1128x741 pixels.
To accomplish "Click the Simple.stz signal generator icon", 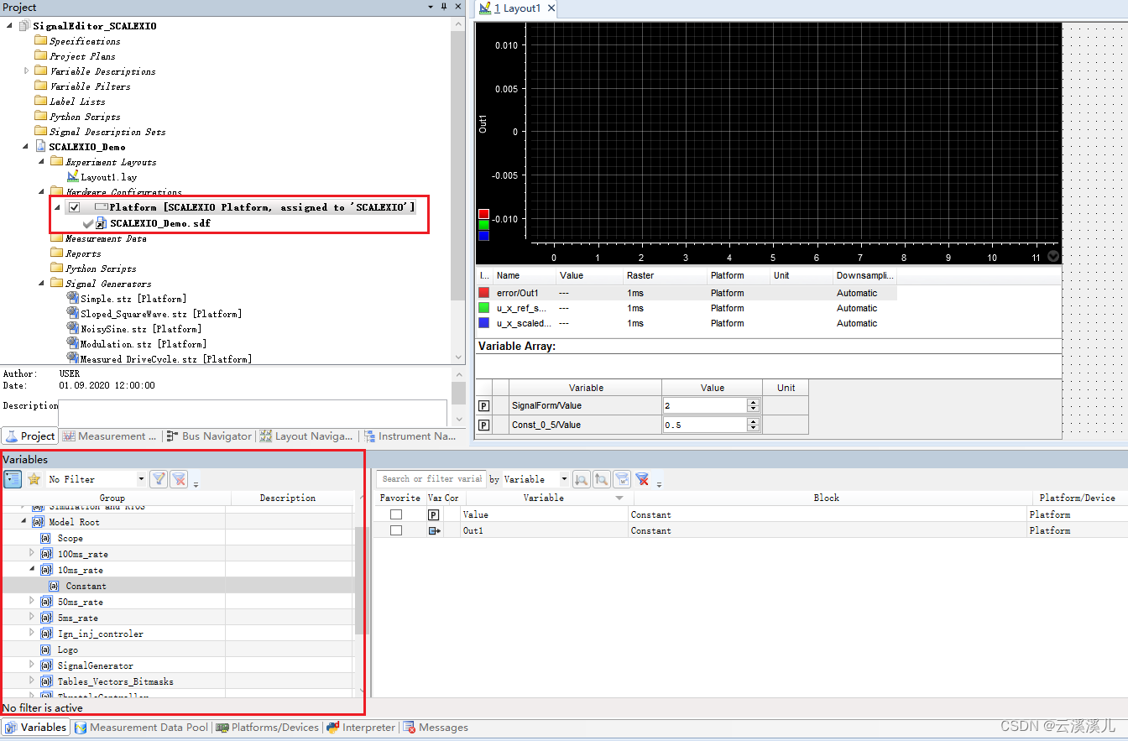I will [73, 299].
